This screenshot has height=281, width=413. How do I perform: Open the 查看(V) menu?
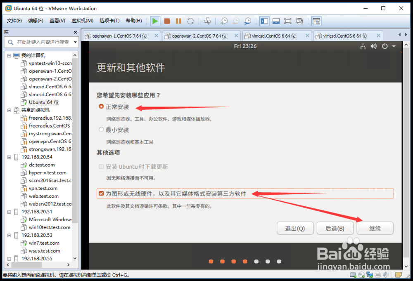click(x=57, y=21)
